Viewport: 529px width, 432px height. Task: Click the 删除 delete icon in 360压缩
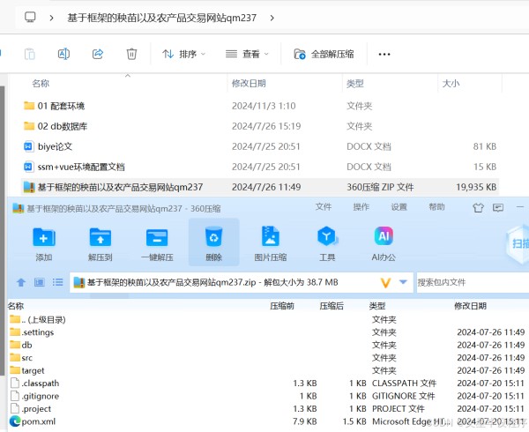pos(214,243)
